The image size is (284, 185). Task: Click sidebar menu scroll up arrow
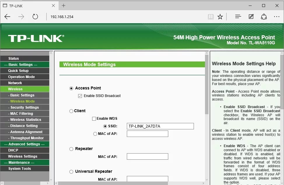tap(51, 53)
